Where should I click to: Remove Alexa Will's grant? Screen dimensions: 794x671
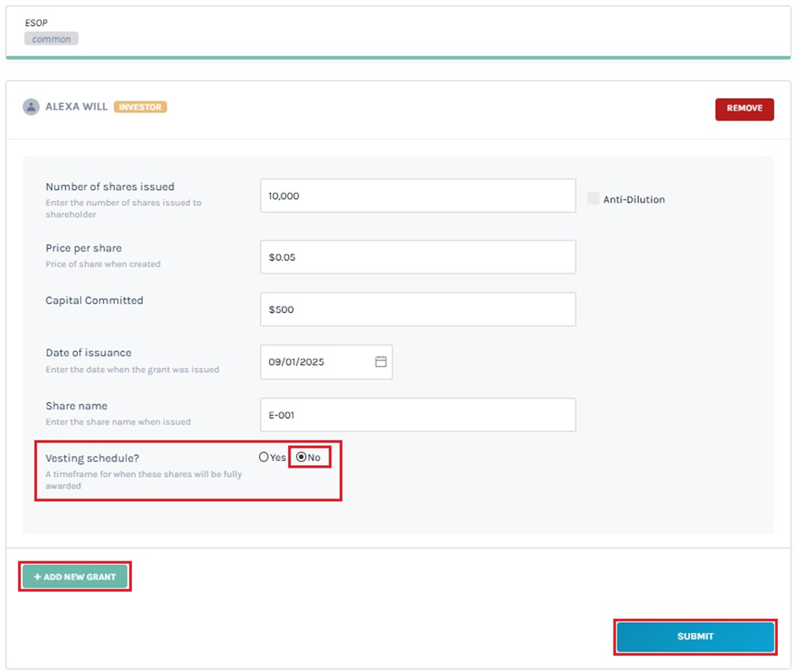pyautogui.click(x=744, y=109)
